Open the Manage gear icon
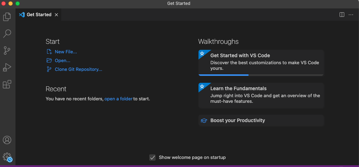The image size is (359, 167). (x=7, y=157)
